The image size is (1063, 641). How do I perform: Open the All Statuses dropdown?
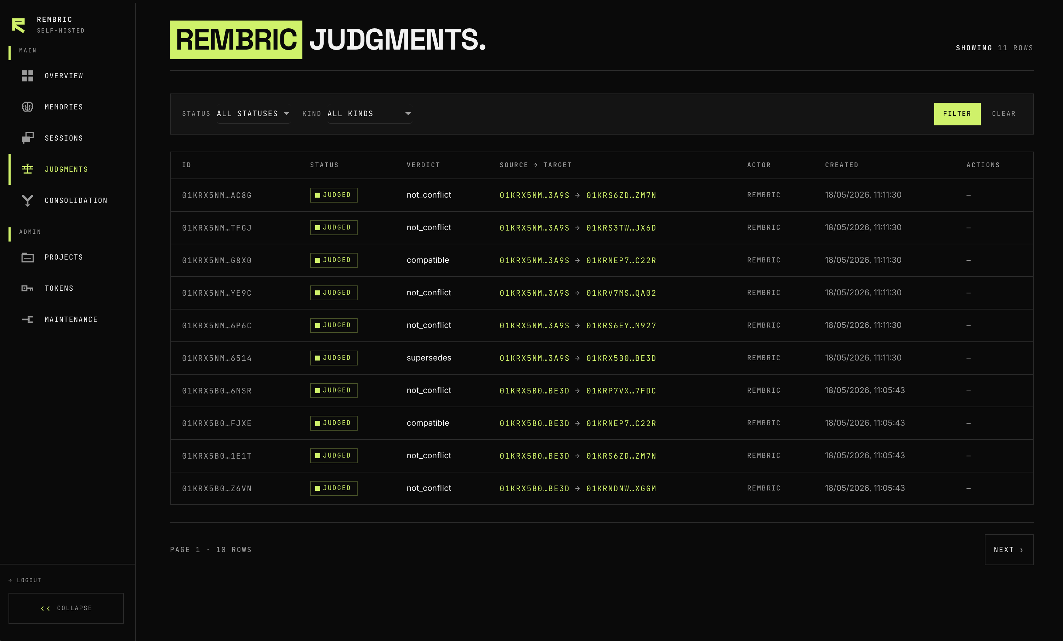coord(253,114)
